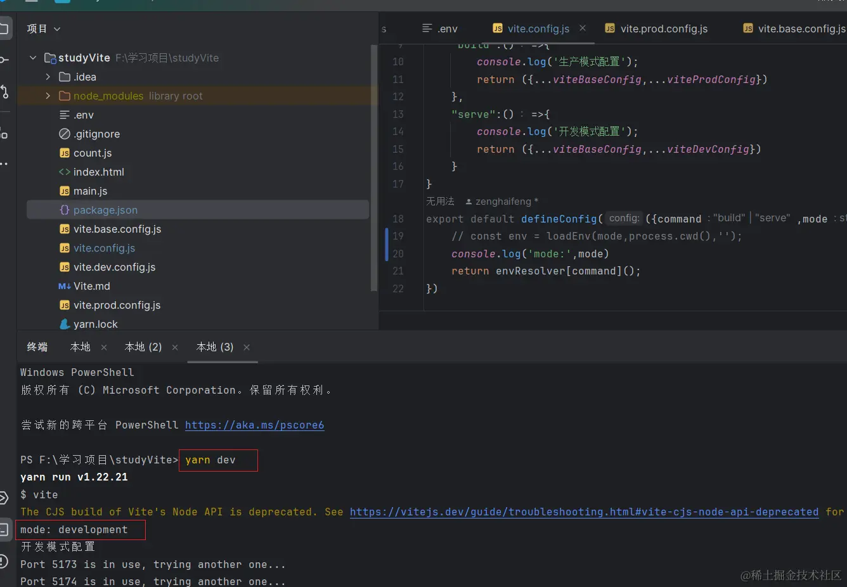
Task: Collapse the studyVite root node
Action: (33, 58)
